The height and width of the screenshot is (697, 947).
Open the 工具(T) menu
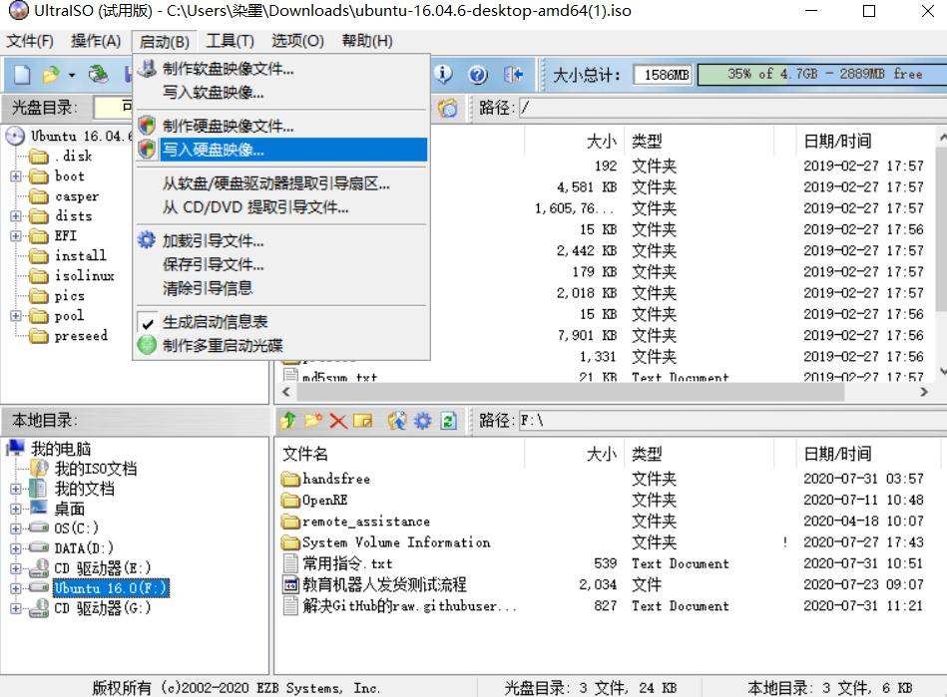tap(230, 41)
